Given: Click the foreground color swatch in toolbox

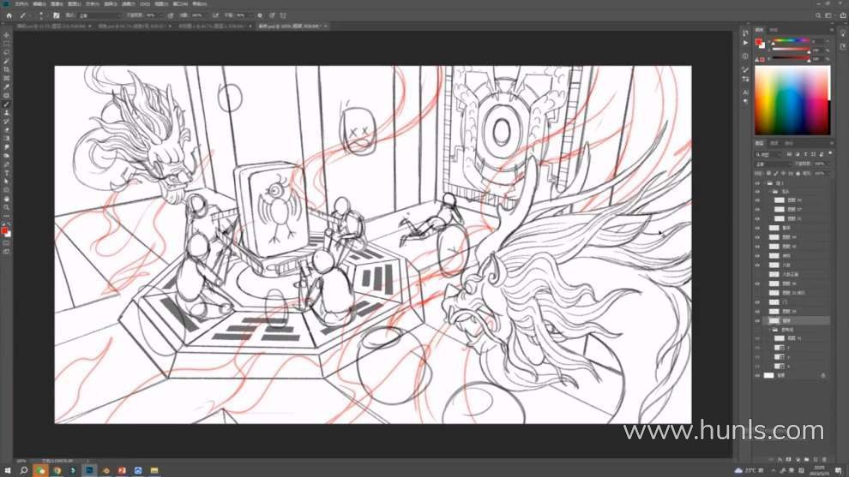Looking at the screenshot, I should click(4, 230).
